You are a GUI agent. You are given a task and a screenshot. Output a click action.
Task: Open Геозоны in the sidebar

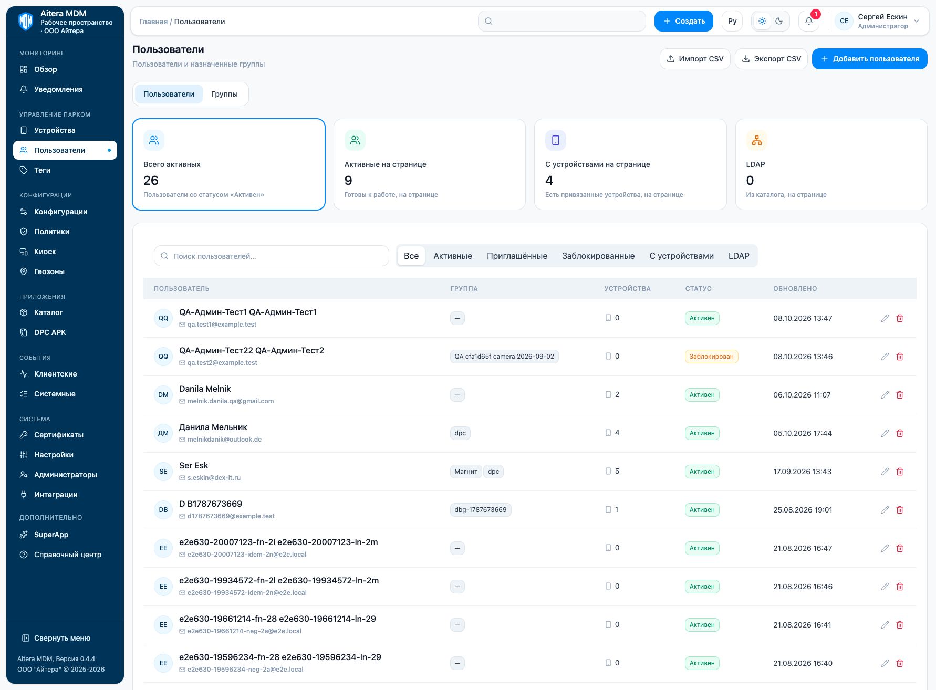click(65, 271)
